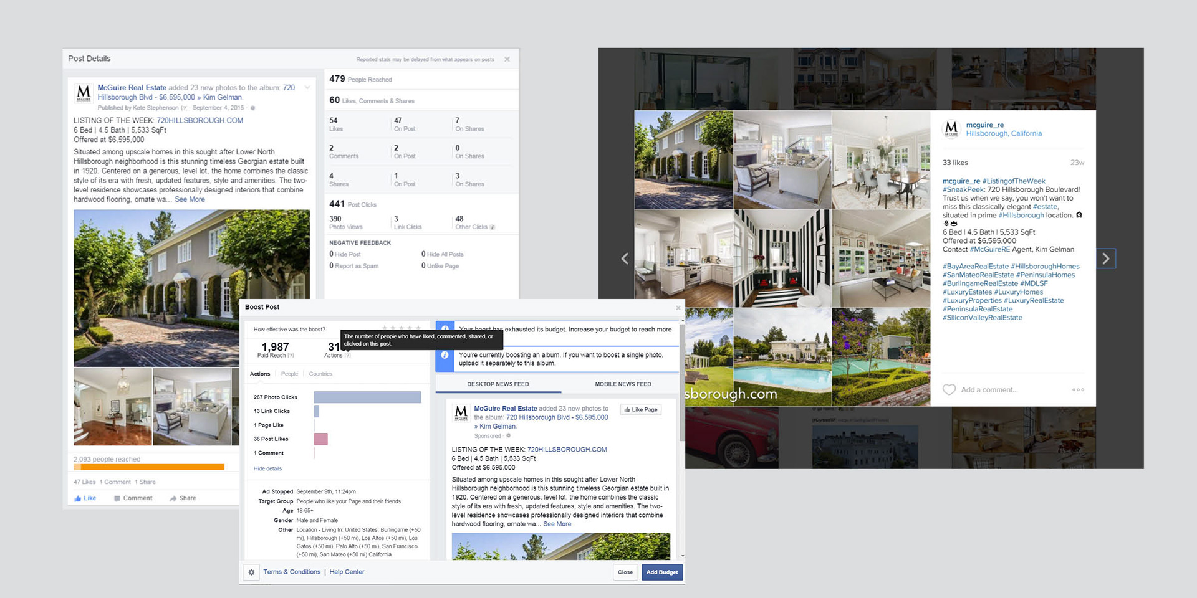Click Like Page button in boost preview
Viewport: 1197px width, 598px height.
[641, 410]
